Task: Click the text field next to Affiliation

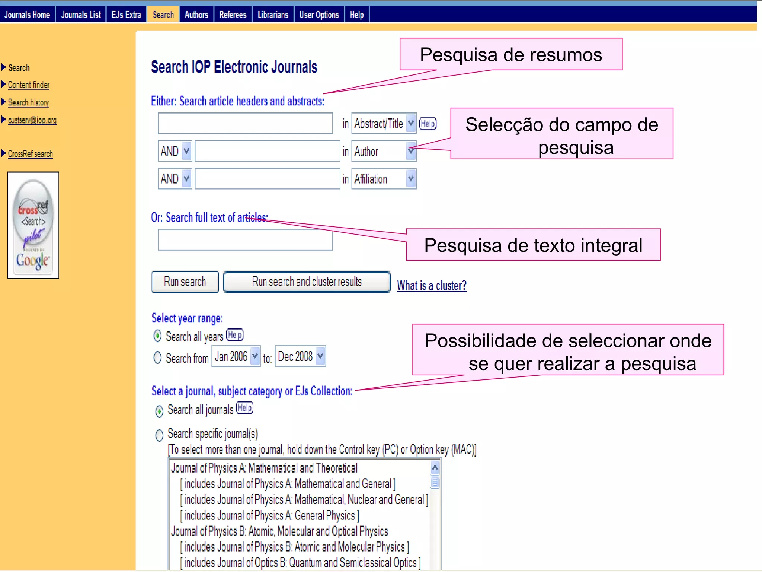Action: (x=268, y=178)
